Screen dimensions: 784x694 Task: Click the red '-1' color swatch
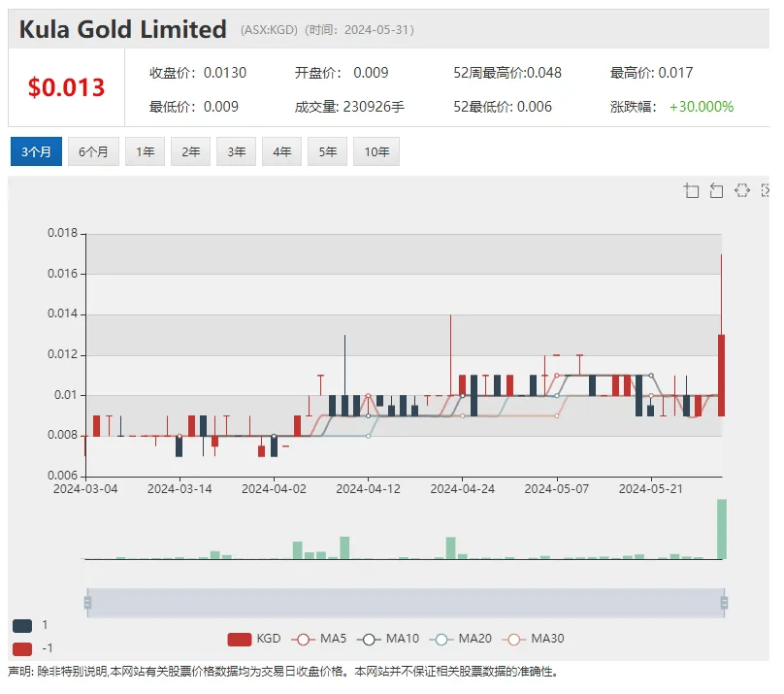pos(22,649)
